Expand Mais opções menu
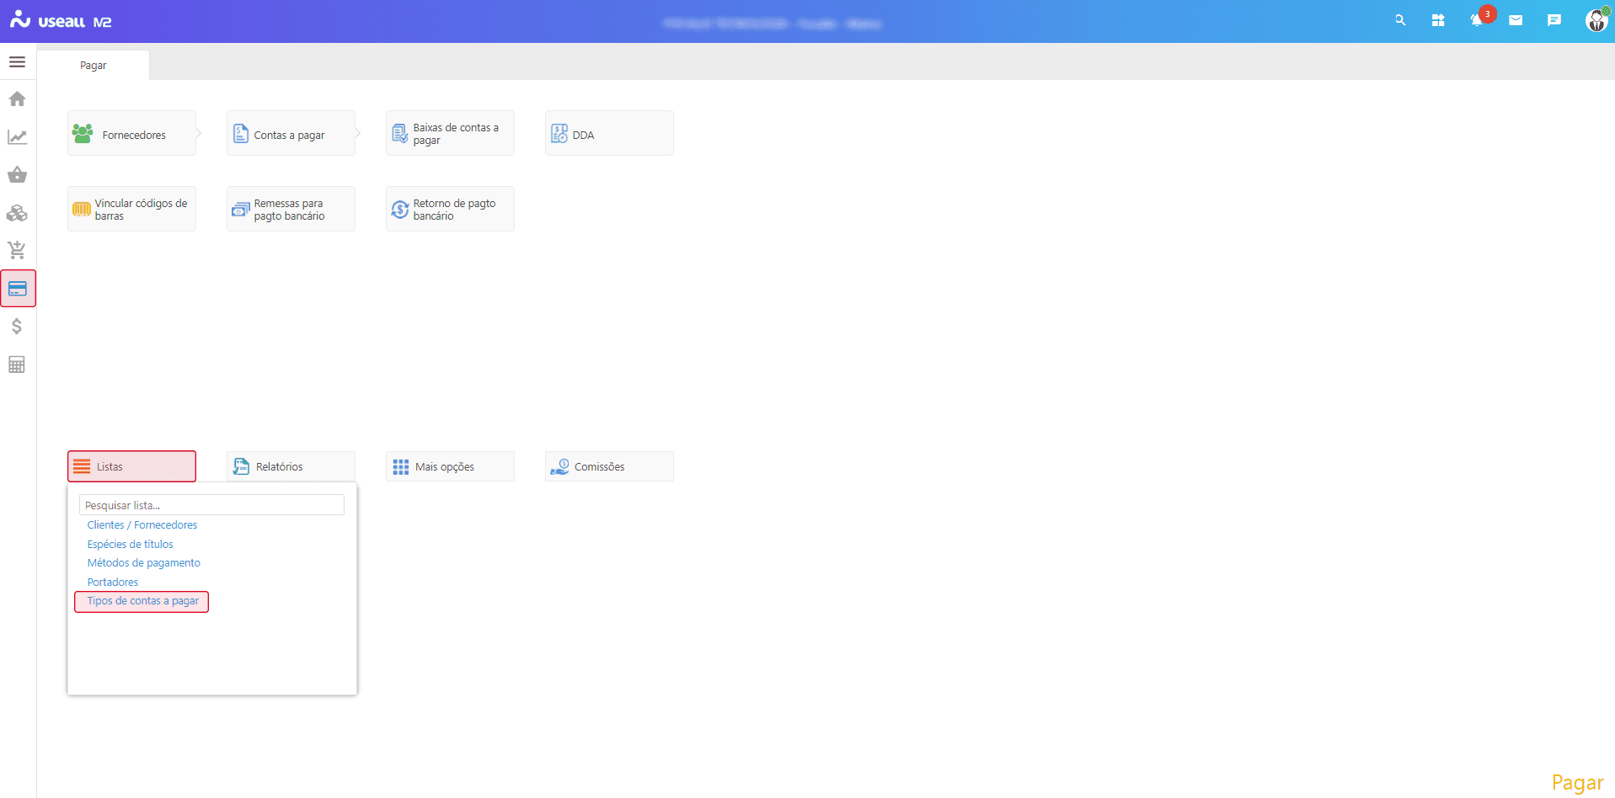Screen dimensions: 1615x798 (x=450, y=466)
